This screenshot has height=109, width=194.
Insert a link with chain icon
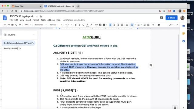pyautogui.click(x=96, y=25)
